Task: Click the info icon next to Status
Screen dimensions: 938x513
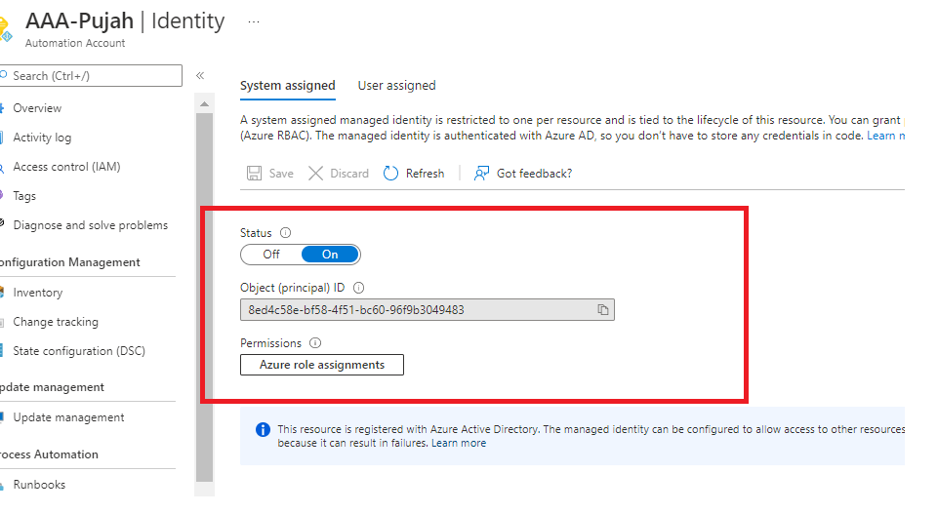Action: point(285,232)
